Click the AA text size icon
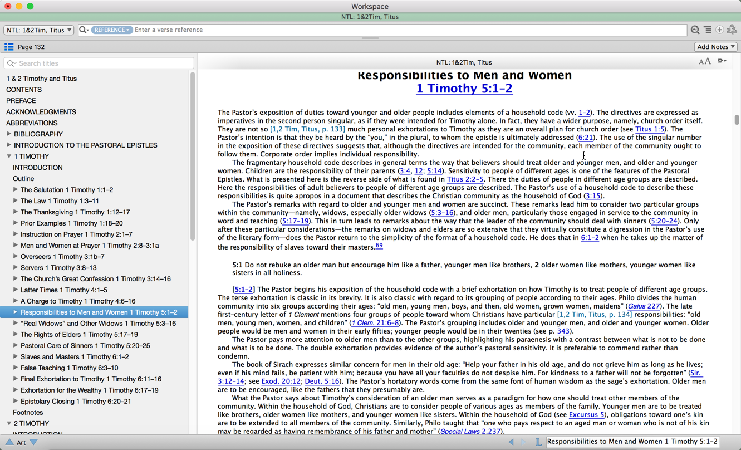 pyautogui.click(x=705, y=61)
